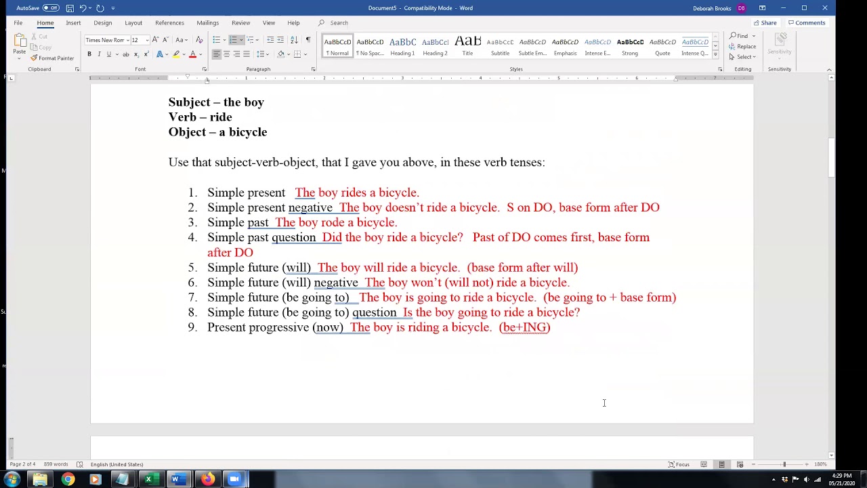The width and height of the screenshot is (867, 488).
Task: Switch to the Review tab
Action: pyautogui.click(x=240, y=22)
